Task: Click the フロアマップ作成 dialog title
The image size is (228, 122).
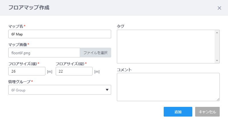Action: pos(29,7)
